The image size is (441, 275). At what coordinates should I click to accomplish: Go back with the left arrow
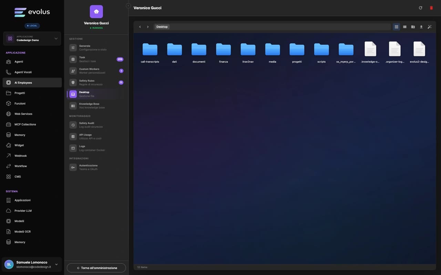pos(140,27)
